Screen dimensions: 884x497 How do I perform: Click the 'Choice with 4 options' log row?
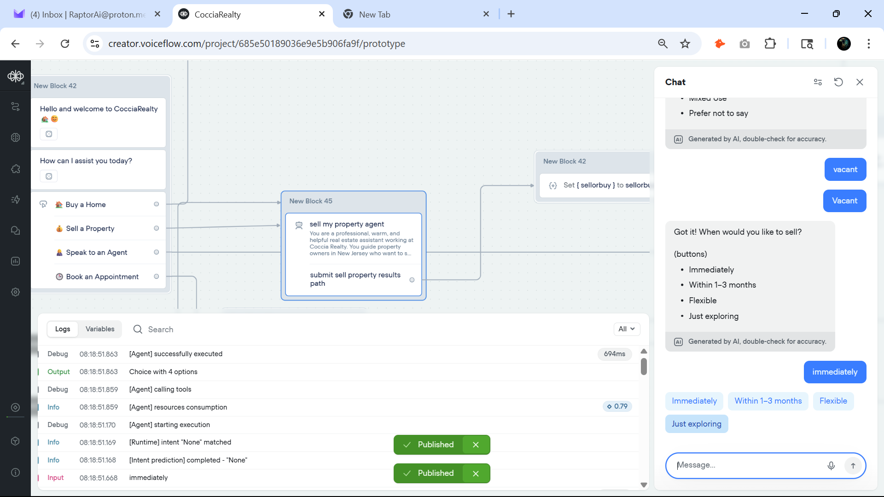[x=338, y=372]
